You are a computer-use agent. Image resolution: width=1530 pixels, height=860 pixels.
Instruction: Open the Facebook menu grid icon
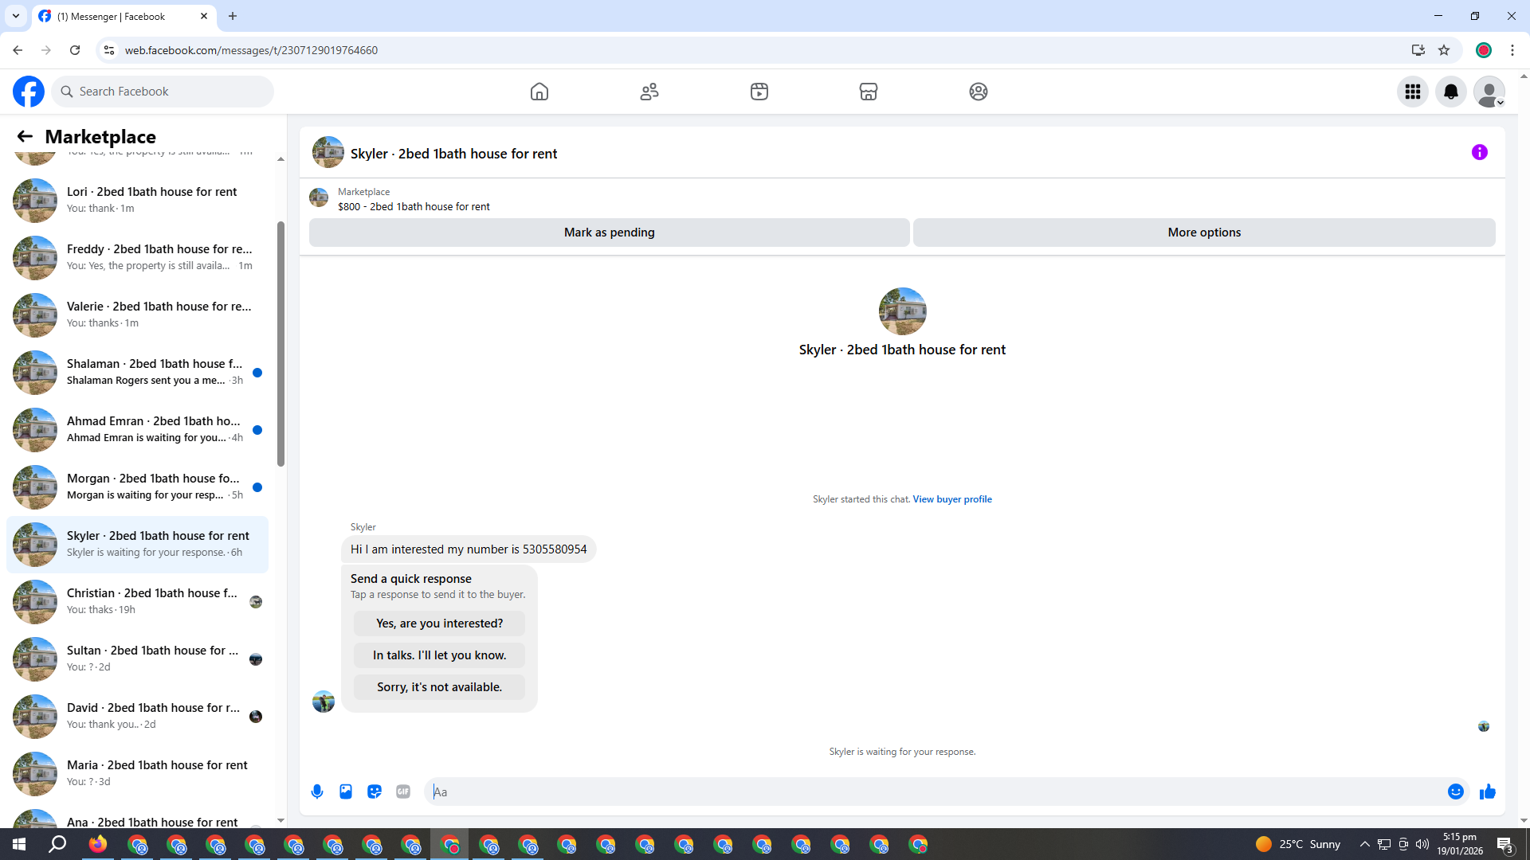pyautogui.click(x=1412, y=92)
